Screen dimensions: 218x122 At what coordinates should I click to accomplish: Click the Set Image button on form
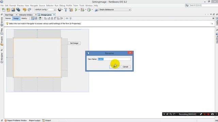click(74, 43)
